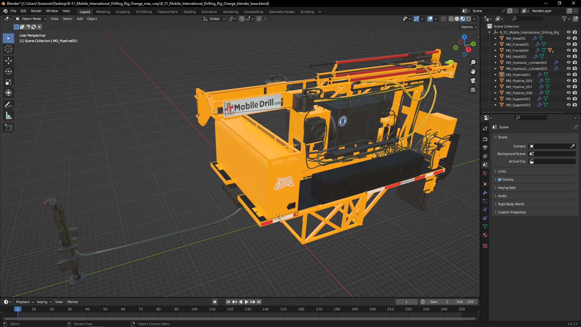Uncheck the Gravity checkbox
This screenshot has width=581, height=327.
[x=500, y=180]
